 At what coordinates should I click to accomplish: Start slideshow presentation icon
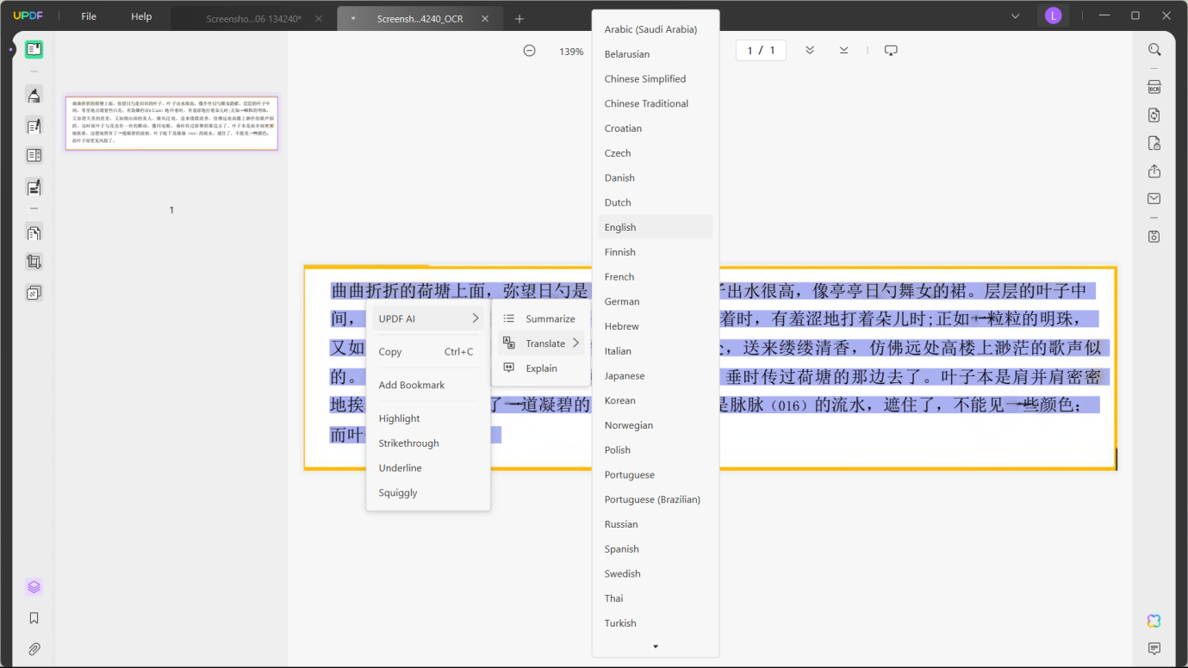(891, 51)
